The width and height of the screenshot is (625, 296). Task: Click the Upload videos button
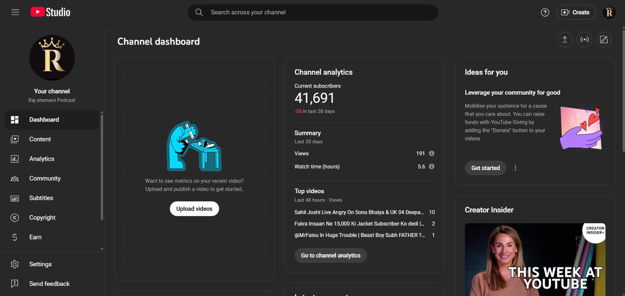point(195,209)
